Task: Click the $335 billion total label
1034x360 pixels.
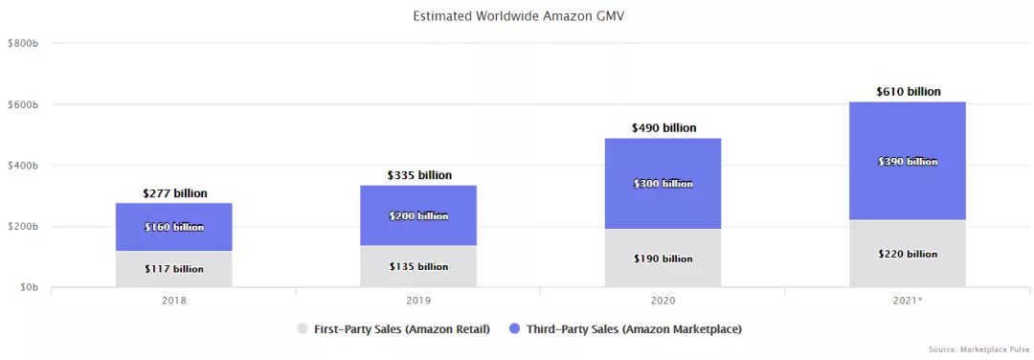Action: 419,175
